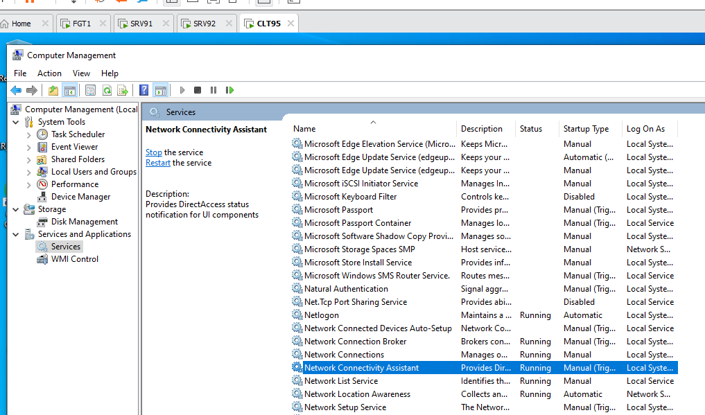The width and height of the screenshot is (705, 415).
Task: Select Device Manager in the tree
Action: coord(80,197)
